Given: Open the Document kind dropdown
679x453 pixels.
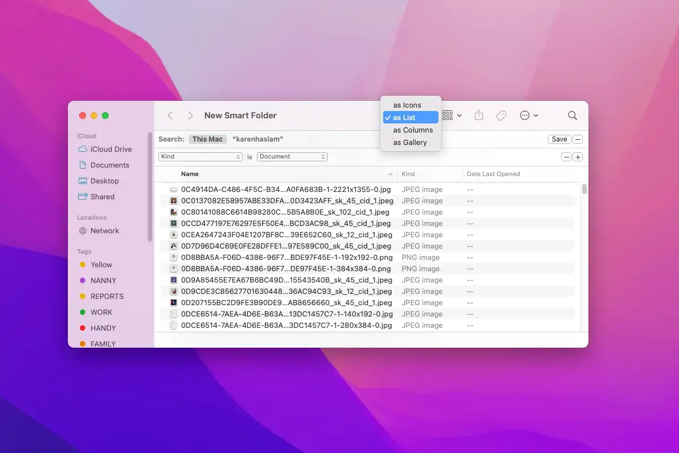Looking at the screenshot, I should (x=291, y=156).
